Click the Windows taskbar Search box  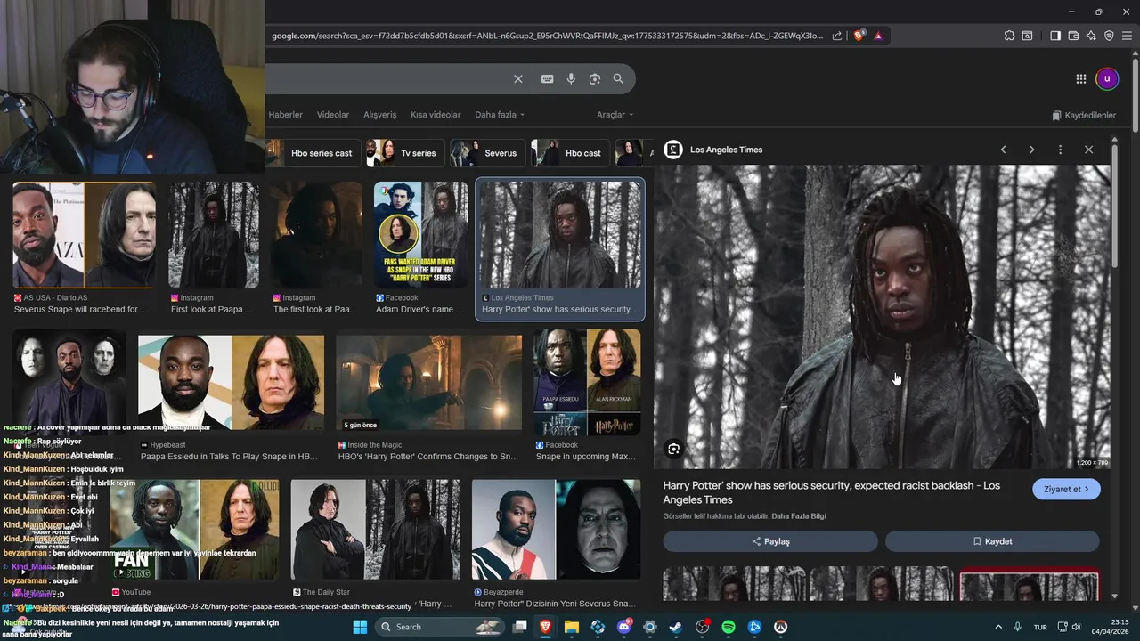[440, 627]
